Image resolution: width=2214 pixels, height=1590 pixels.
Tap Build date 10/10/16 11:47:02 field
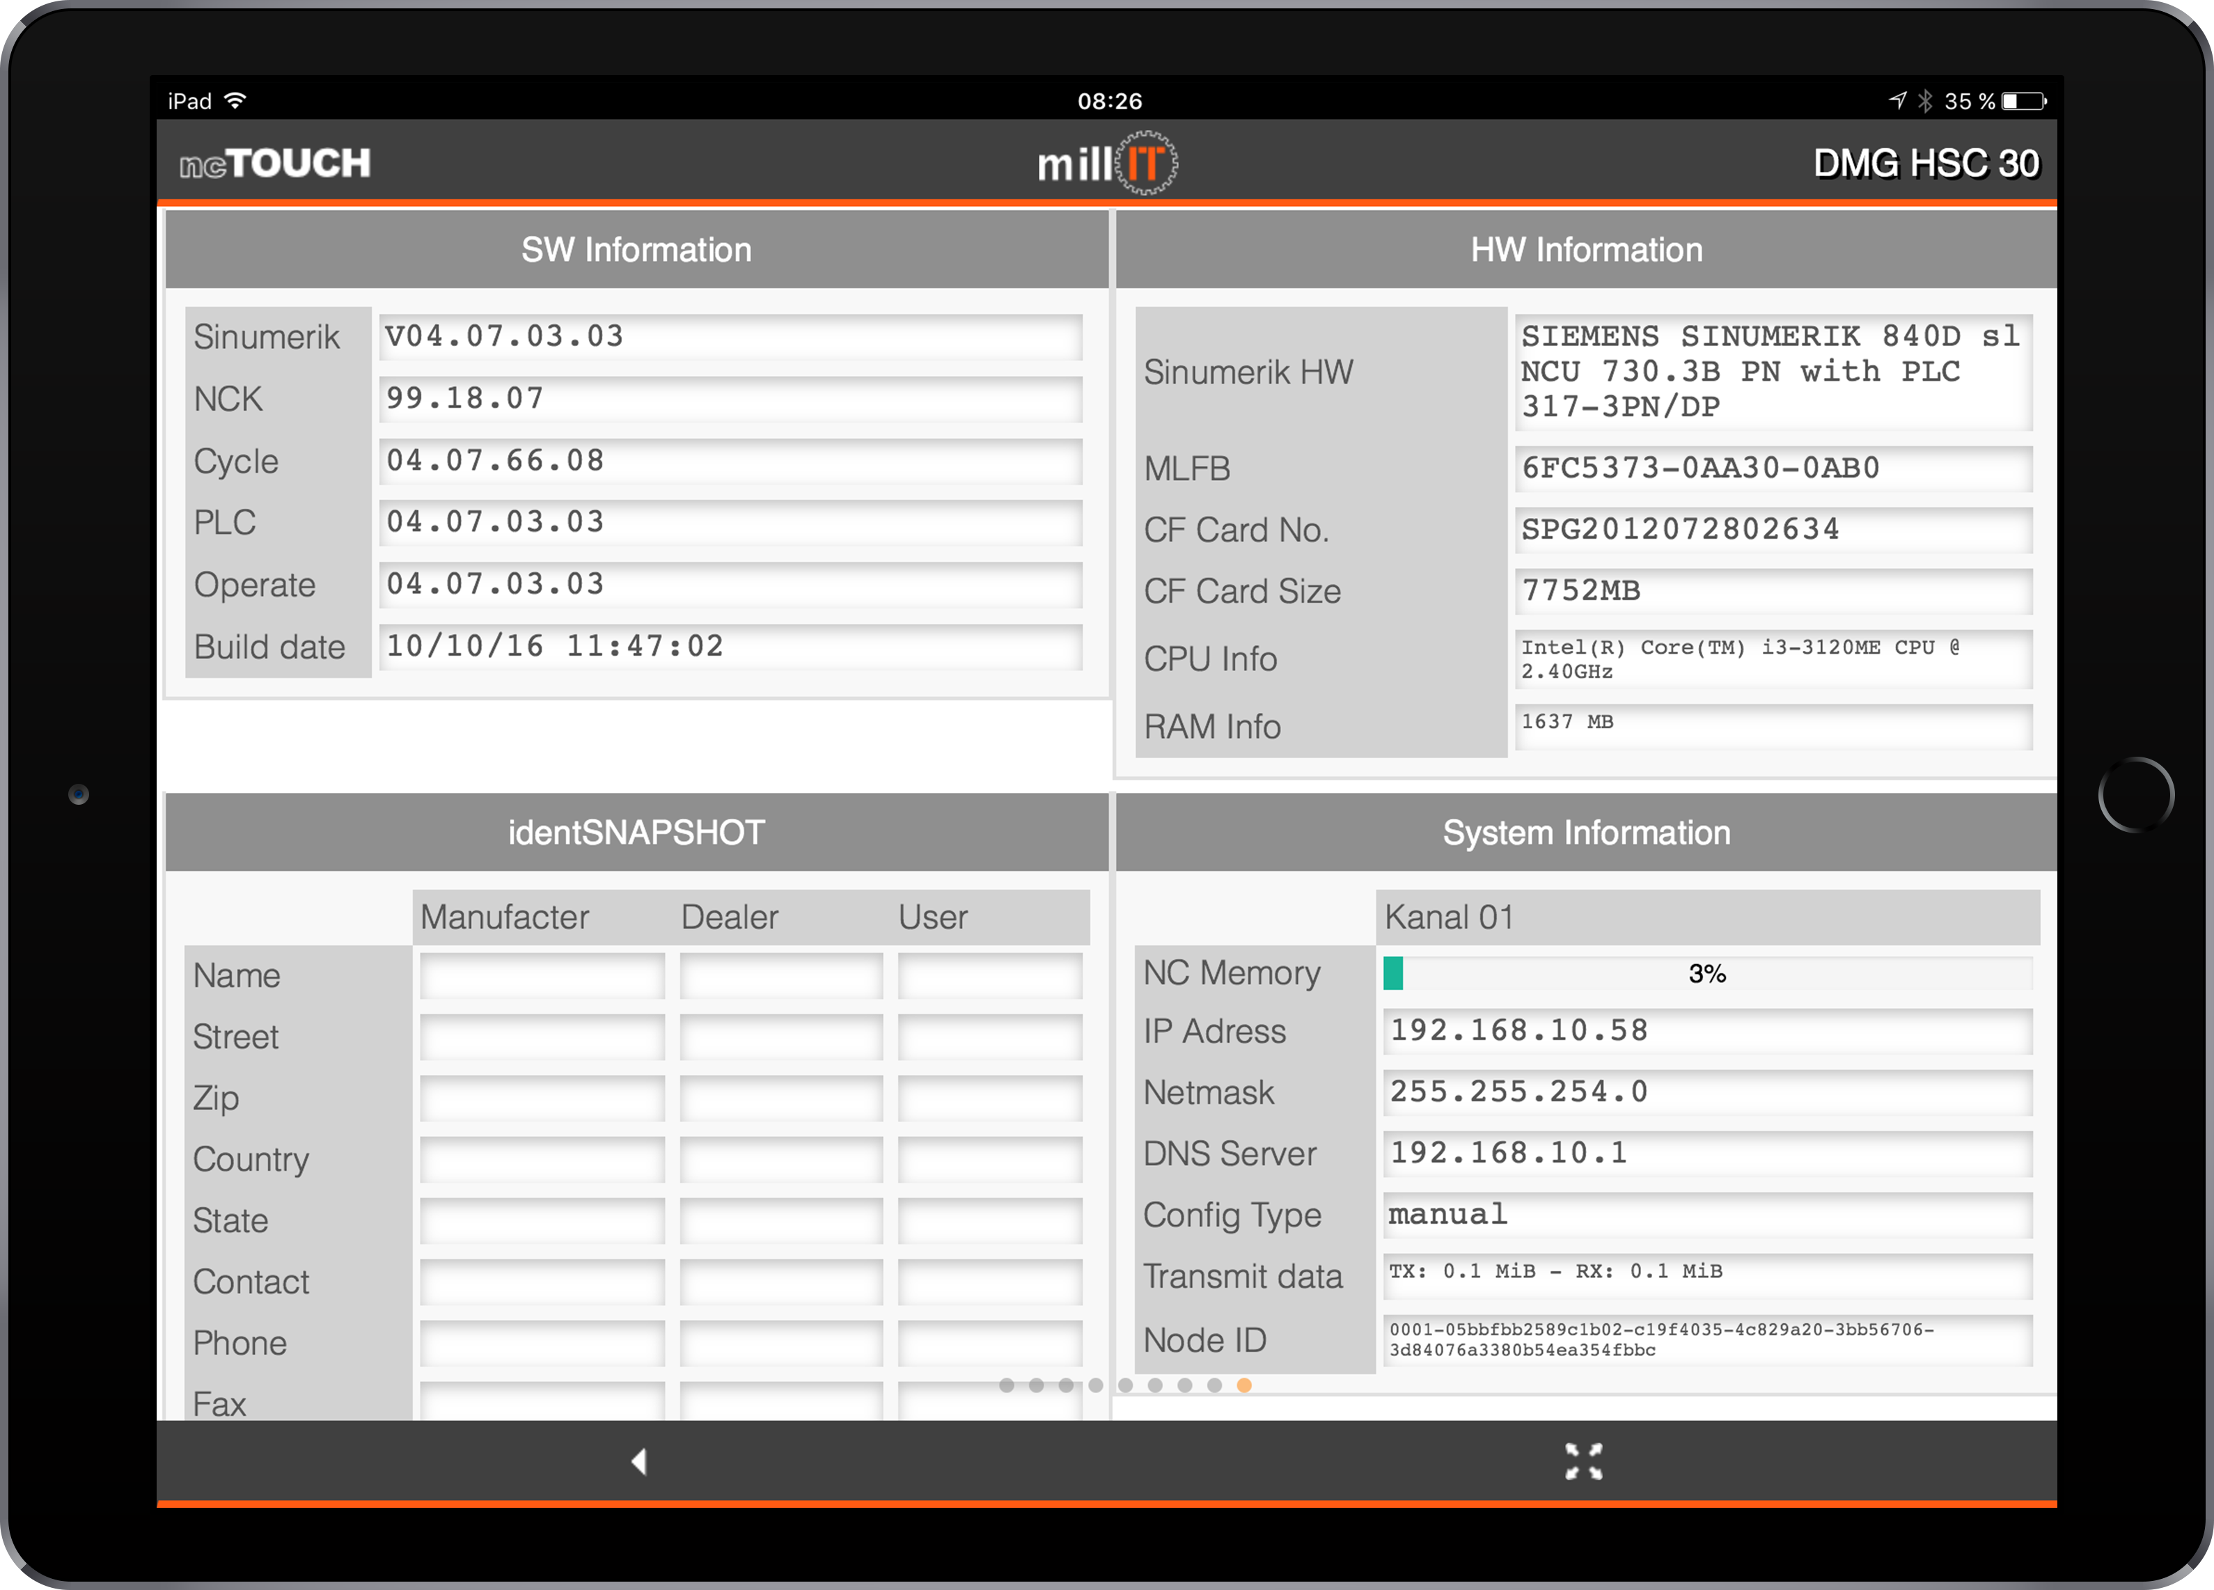[730, 647]
